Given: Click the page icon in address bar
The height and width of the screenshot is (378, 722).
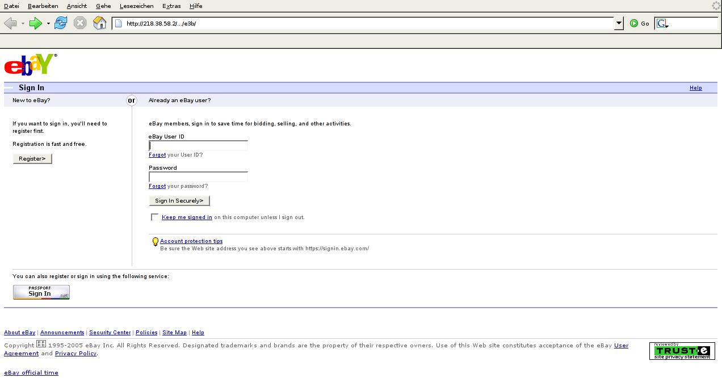Looking at the screenshot, I should [119, 23].
